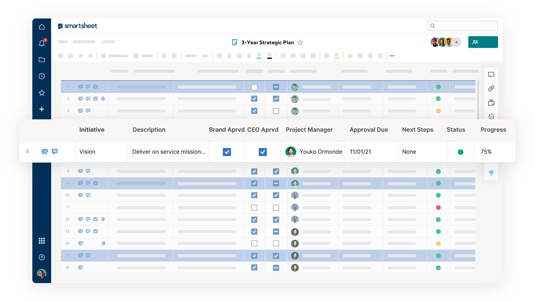
Task: Click the Initiative column header
Action: click(x=92, y=130)
